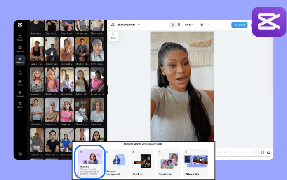Select avatar 'Thandi in a ...'
The height and width of the screenshot is (180, 287).
82,111
